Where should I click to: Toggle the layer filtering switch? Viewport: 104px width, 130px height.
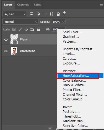[x=64, y=14]
